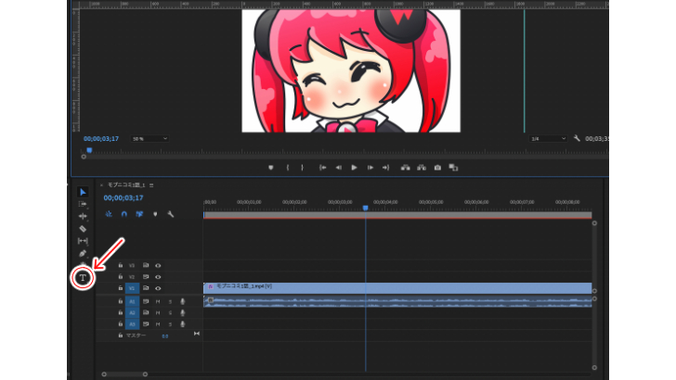Screen dimensions: 676x380
Task: Click Mark Out button
Action: 302,168
